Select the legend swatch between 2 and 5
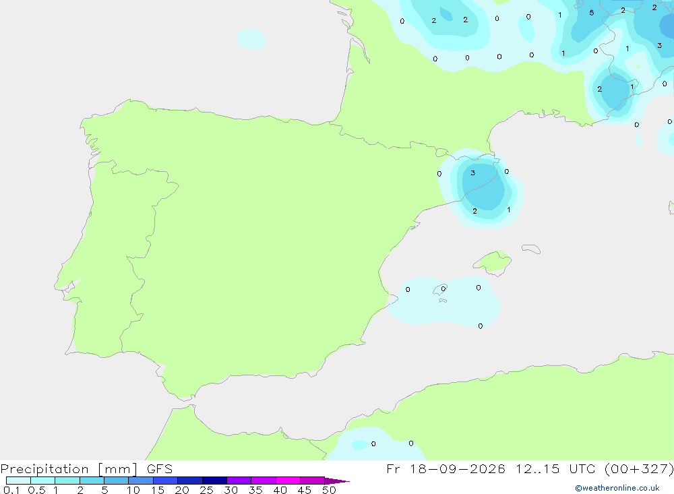Viewport: 674px width, 494px height. click(92, 481)
